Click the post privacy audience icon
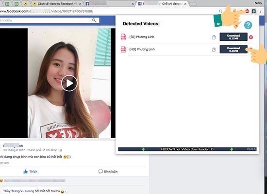Viewport: 267px width, 194px height. (x=61, y=150)
